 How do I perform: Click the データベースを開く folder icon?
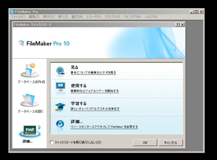[30, 100]
